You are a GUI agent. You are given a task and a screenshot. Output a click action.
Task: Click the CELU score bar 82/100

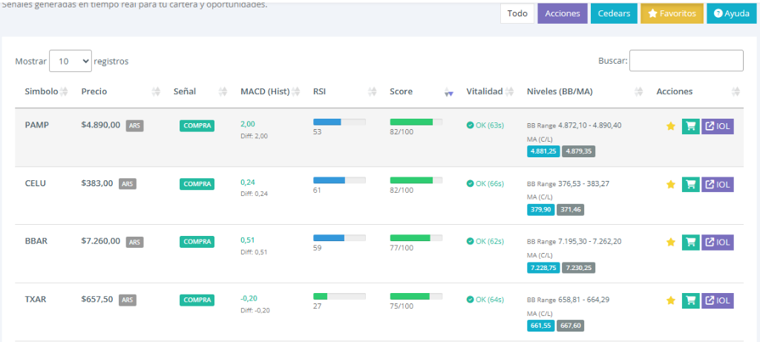coord(416,180)
